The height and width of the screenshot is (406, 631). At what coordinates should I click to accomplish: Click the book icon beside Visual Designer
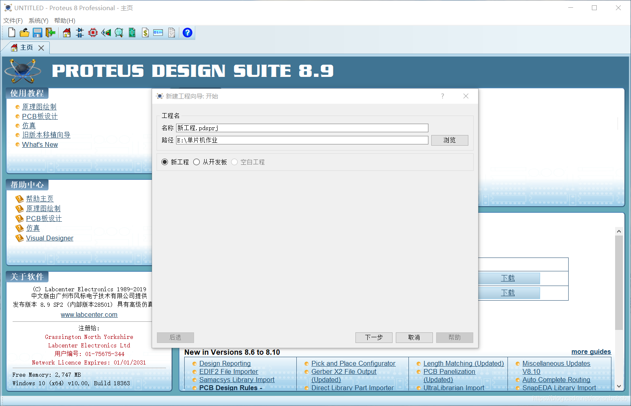point(19,238)
